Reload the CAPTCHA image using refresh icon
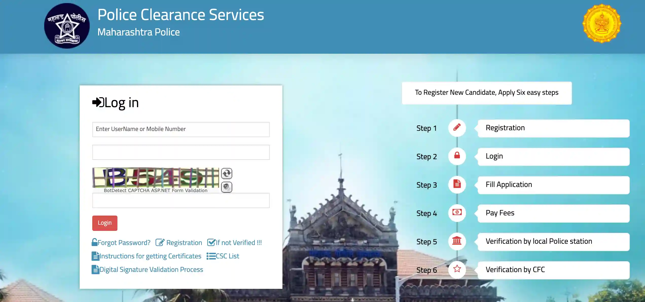 point(226,174)
